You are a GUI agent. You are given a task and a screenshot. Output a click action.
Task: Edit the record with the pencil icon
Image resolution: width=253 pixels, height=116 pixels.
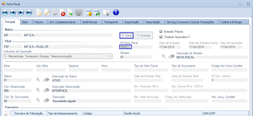[47, 13]
